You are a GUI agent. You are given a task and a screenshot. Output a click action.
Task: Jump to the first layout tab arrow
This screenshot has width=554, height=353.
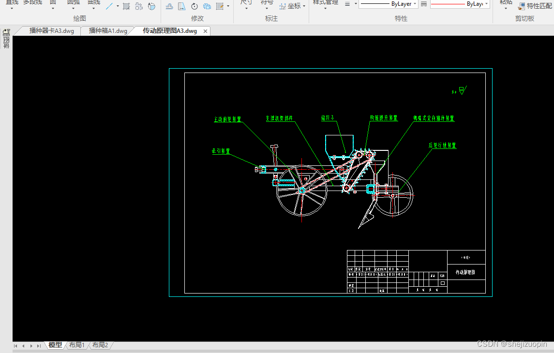click(15, 346)
